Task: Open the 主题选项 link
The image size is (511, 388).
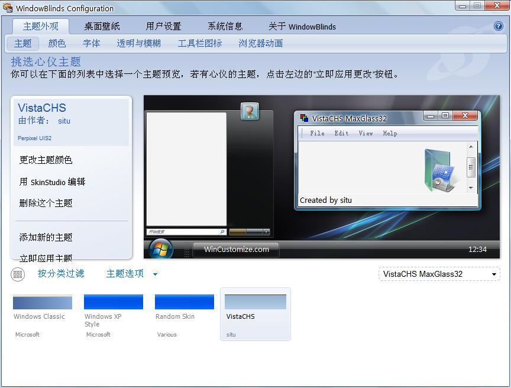Action: tap(125, 274)
